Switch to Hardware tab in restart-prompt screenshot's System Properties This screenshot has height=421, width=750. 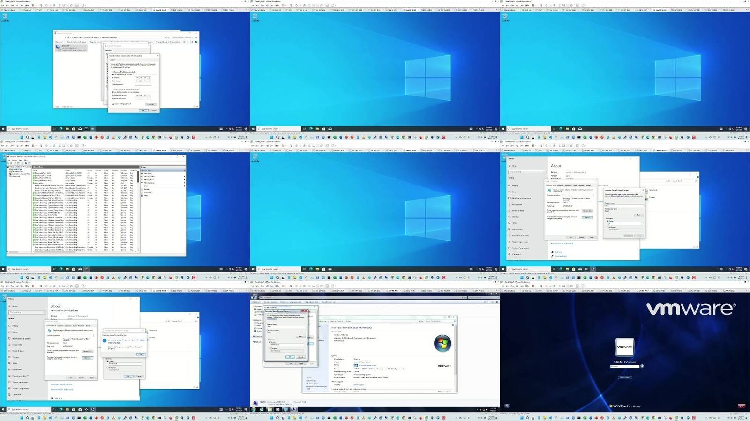(x=60, y=326)
